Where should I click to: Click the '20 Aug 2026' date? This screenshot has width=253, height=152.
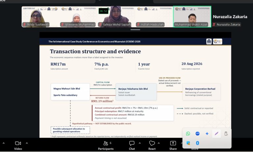(x=192, y=64)
